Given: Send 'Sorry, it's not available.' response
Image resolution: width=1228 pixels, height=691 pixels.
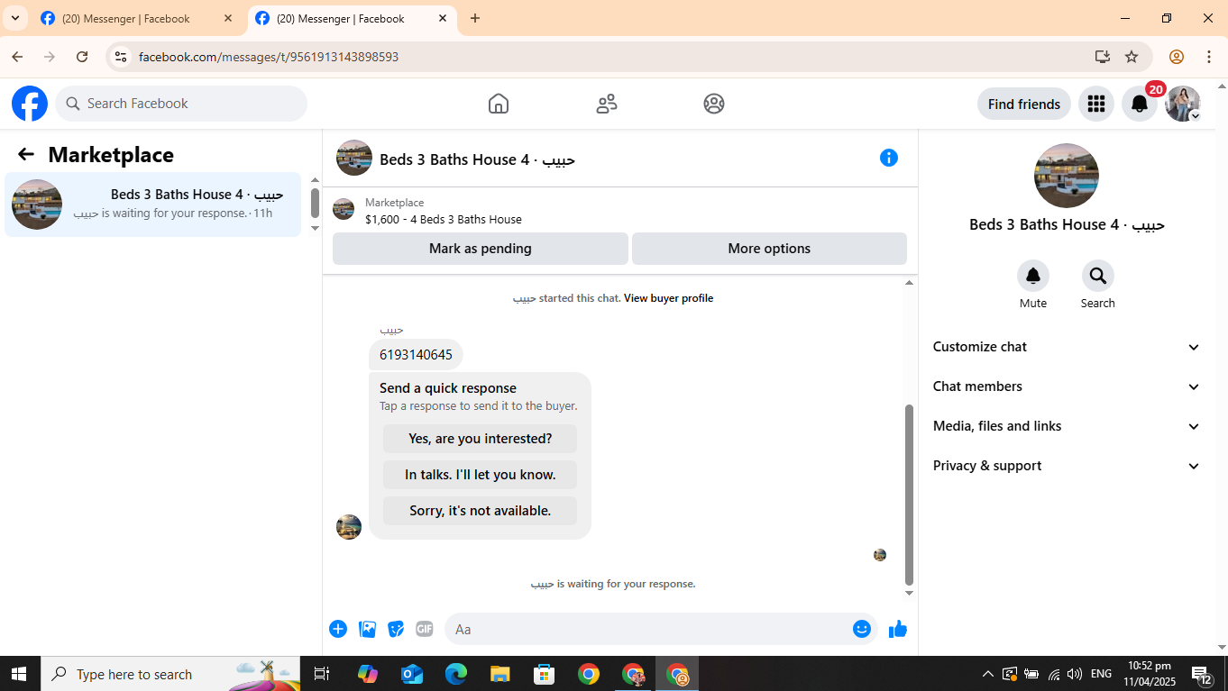Looking at the screenshot, I should tap(480, 511).
